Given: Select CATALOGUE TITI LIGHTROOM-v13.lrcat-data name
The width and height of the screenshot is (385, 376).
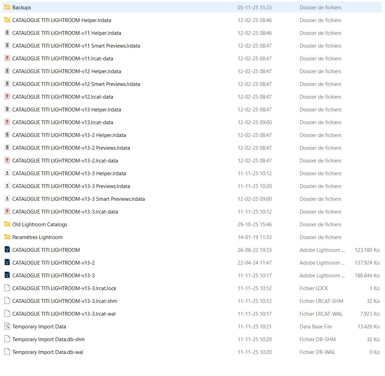Looking at the screenshot, I should [63, 122].
